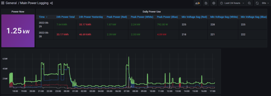Sort by Peak Power (Red) column

pos(117,17)
